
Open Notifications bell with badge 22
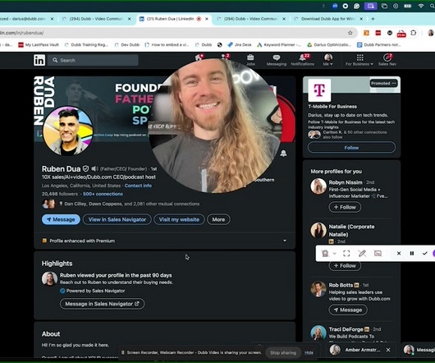(x=302, y=60)
